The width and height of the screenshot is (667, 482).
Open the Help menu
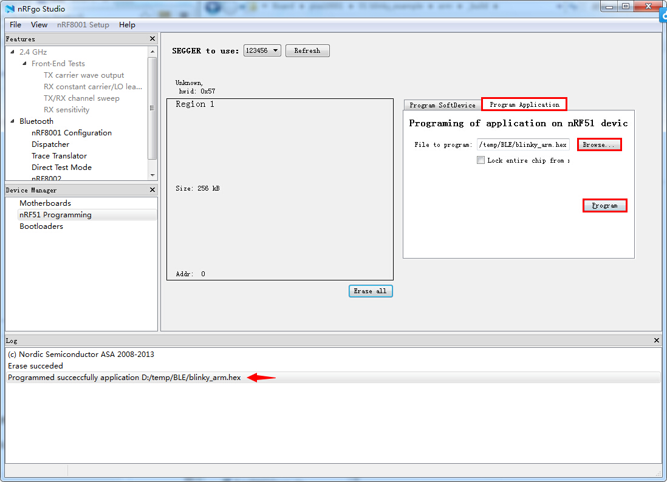[127, 25]
